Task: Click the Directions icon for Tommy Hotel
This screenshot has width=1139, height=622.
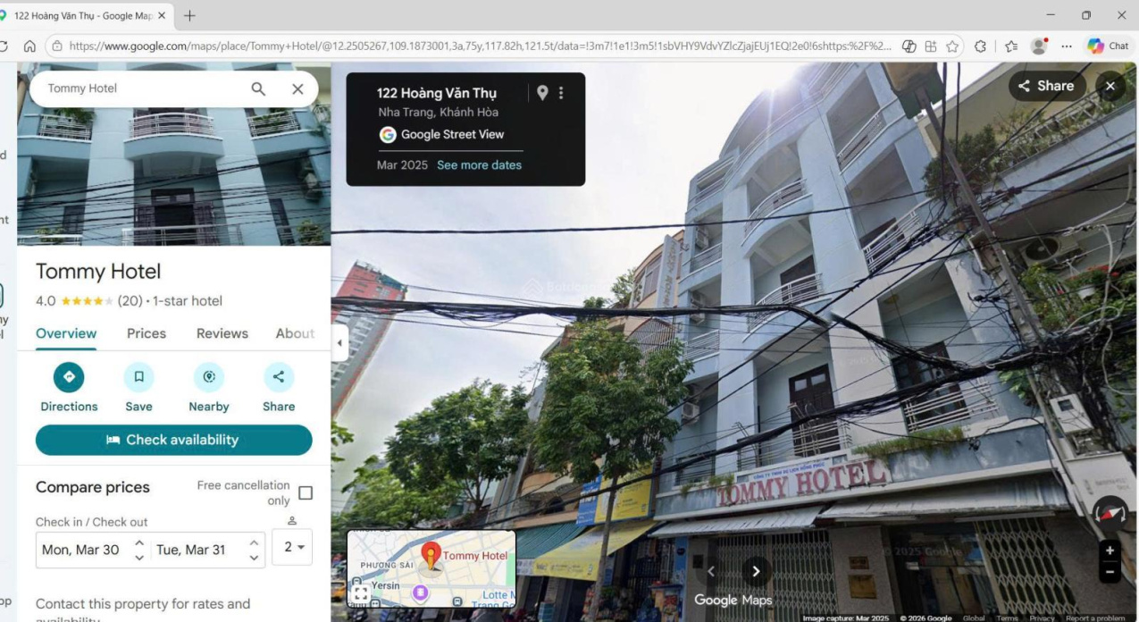Action: click(69, 377)
